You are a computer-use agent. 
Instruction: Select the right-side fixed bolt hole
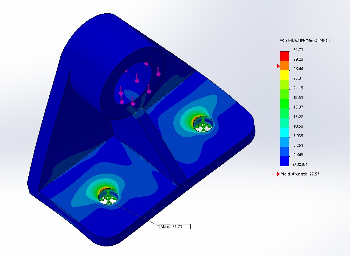coord(203,124)
